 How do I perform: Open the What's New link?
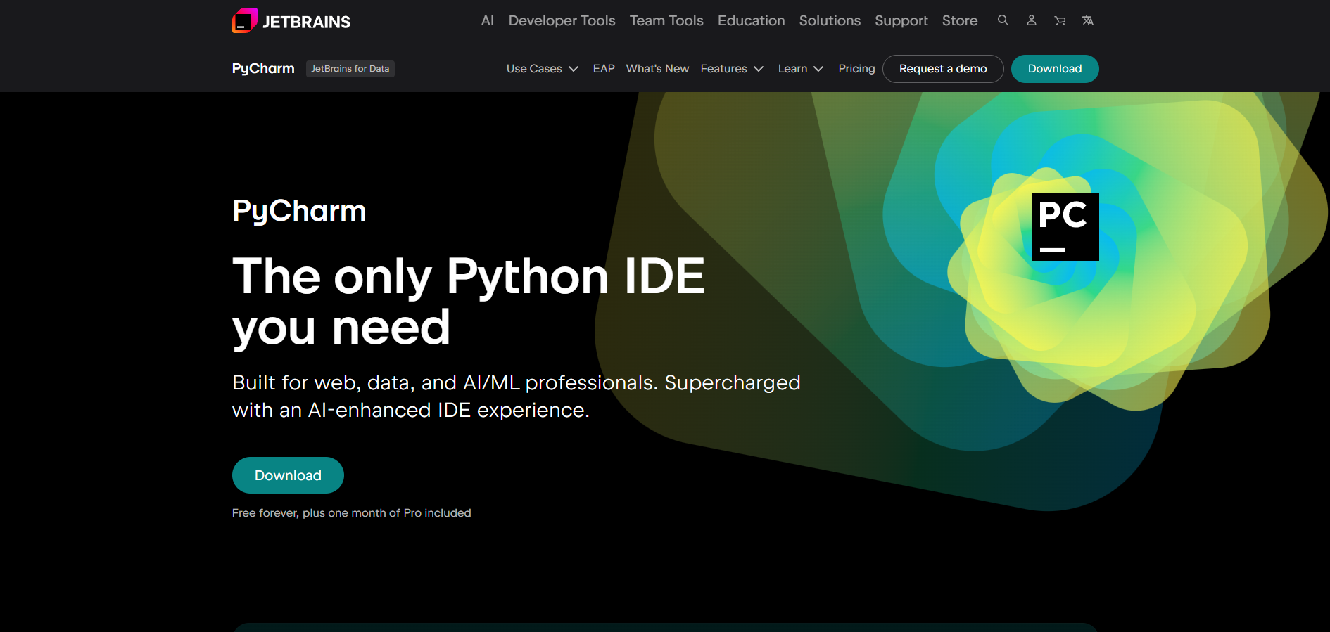[657, 69]
